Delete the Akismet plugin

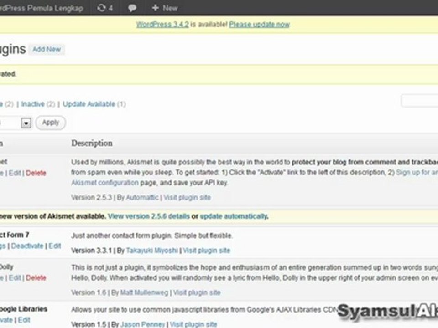click(36, 173)
